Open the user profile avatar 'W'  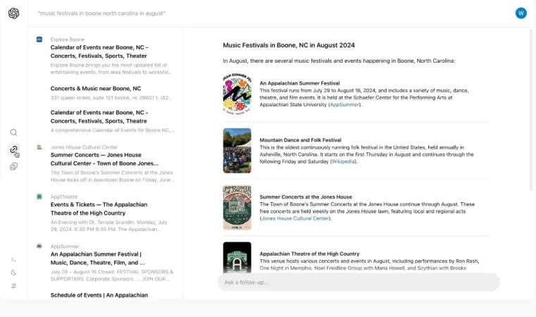tap(521, 13)
